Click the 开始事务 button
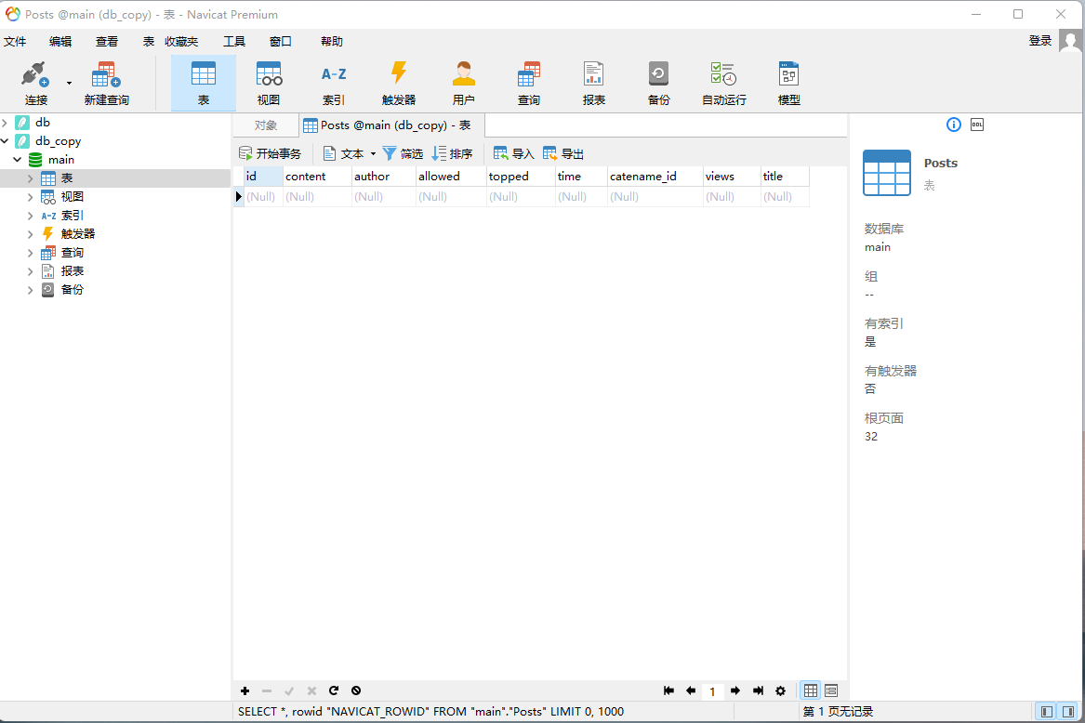 tap(271, 154)
